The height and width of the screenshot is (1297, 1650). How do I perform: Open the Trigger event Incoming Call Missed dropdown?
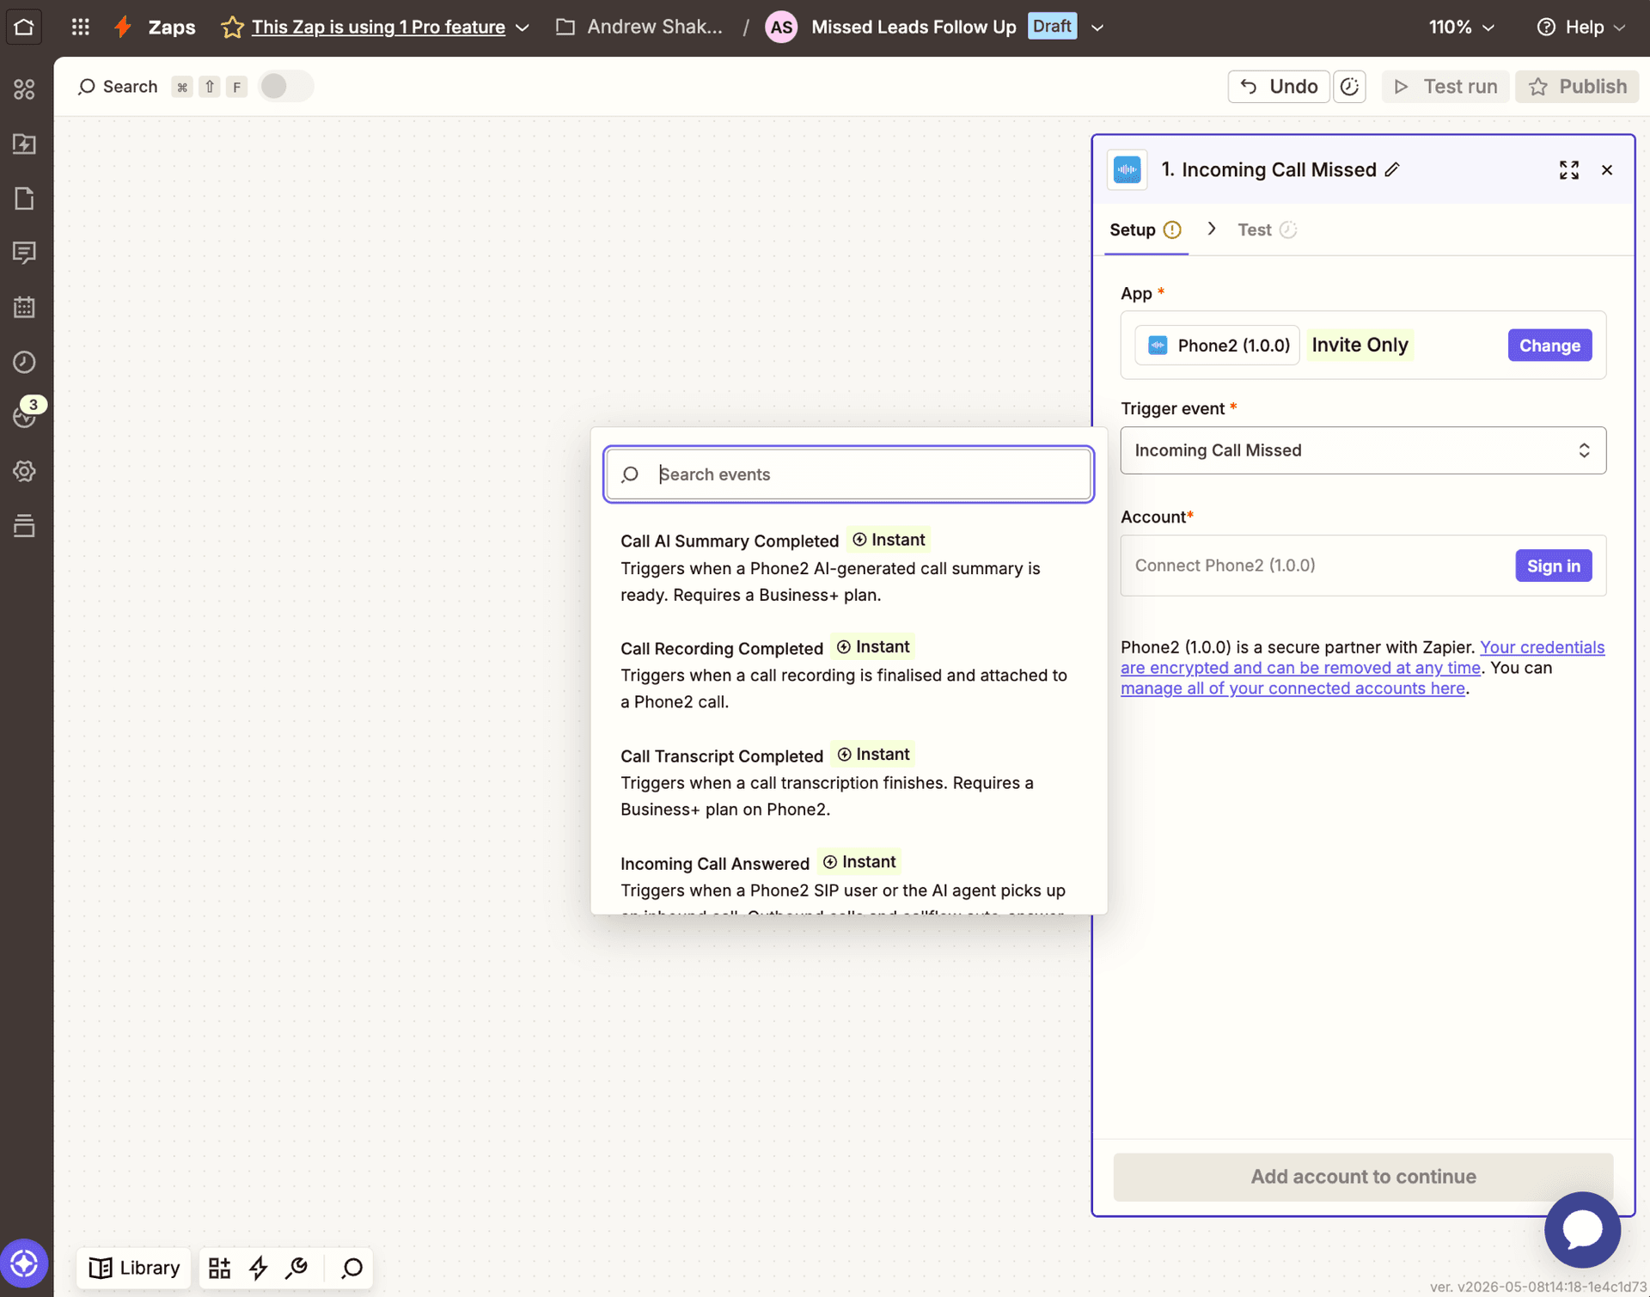1363,450
